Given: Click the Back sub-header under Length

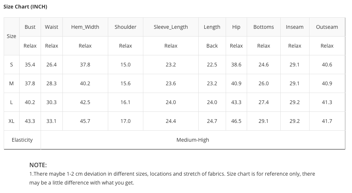Looking at the screenshot, I should 212,46.
